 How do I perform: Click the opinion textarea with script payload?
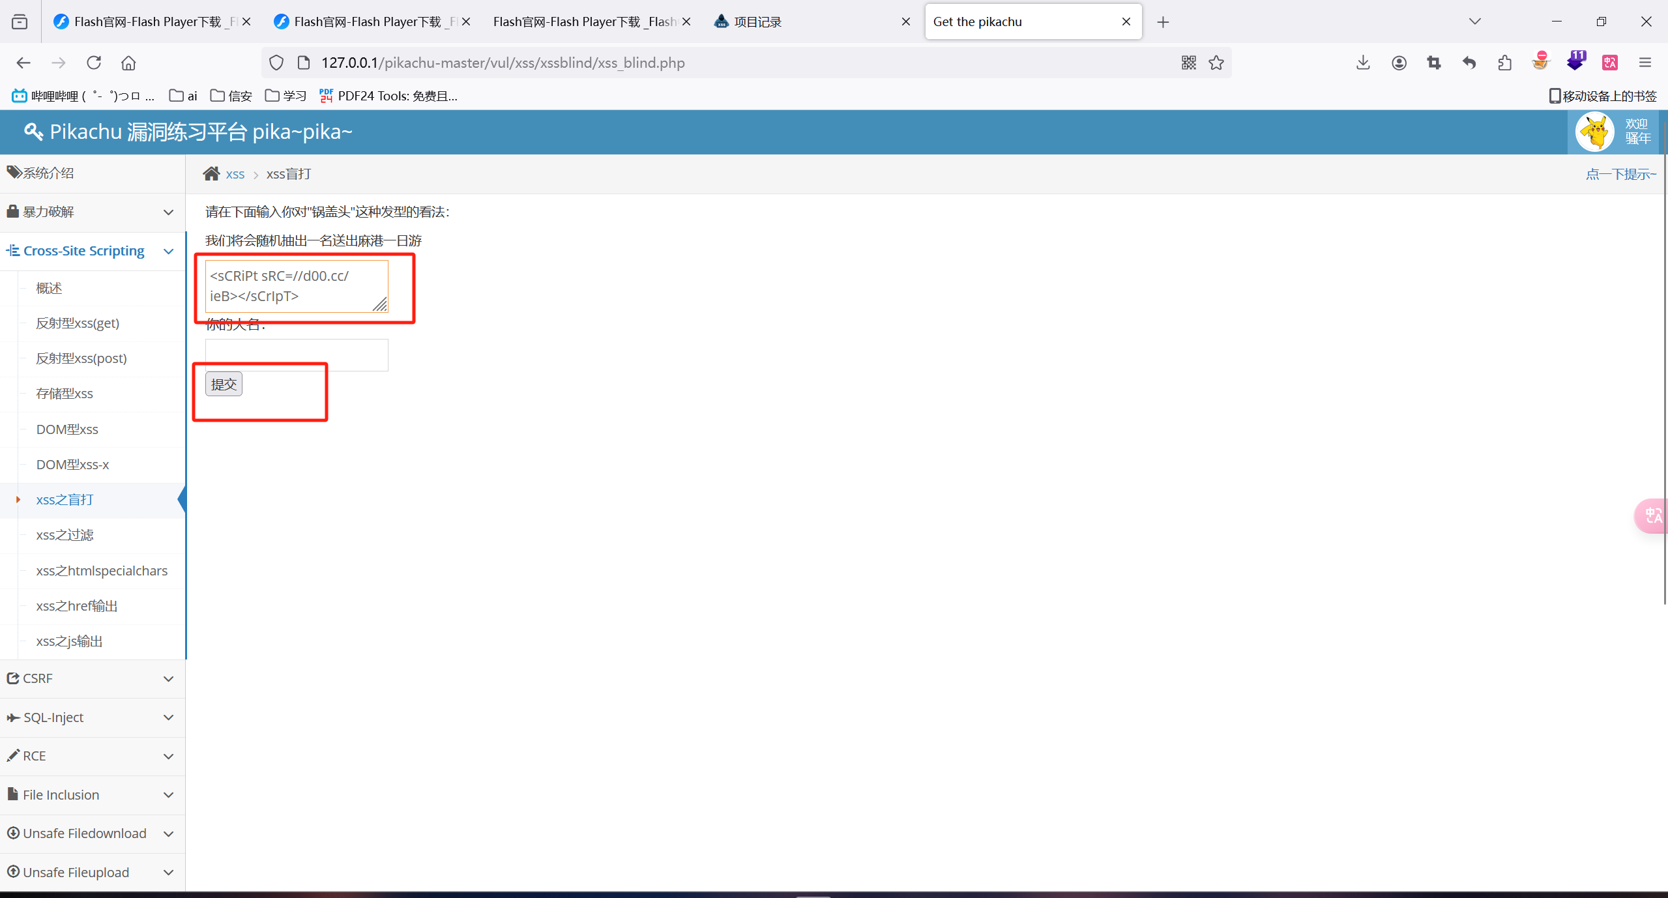[x=297, y=286]
